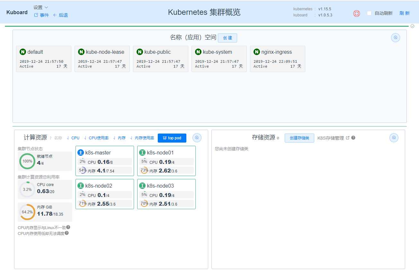Click the magnifier icon in storage resources panel

pyautogui.click(x=394, y=138)
